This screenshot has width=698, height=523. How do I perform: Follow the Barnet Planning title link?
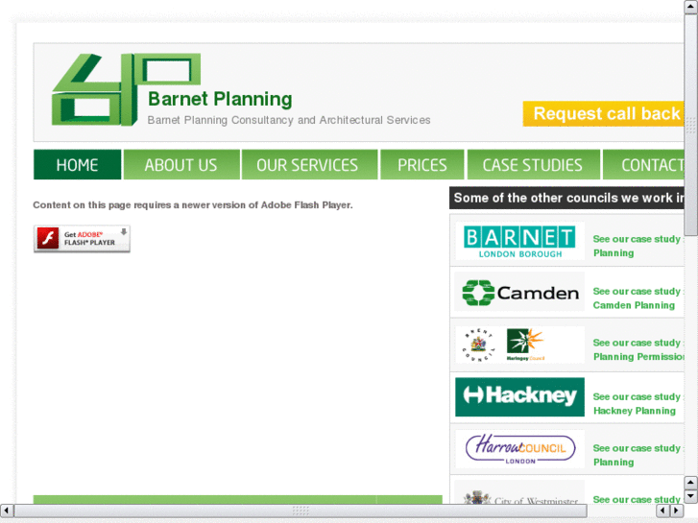(221, 99)
